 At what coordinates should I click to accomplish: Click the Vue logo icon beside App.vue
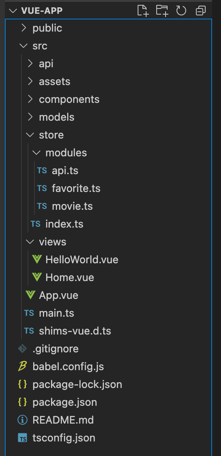(x=30, y=295)
